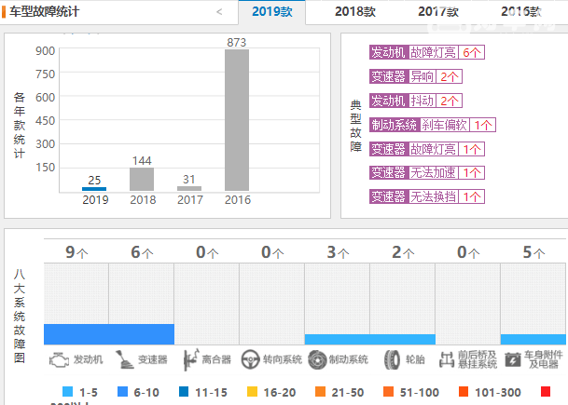Click the engine 9个 fault bar

[x=76, y=334]
